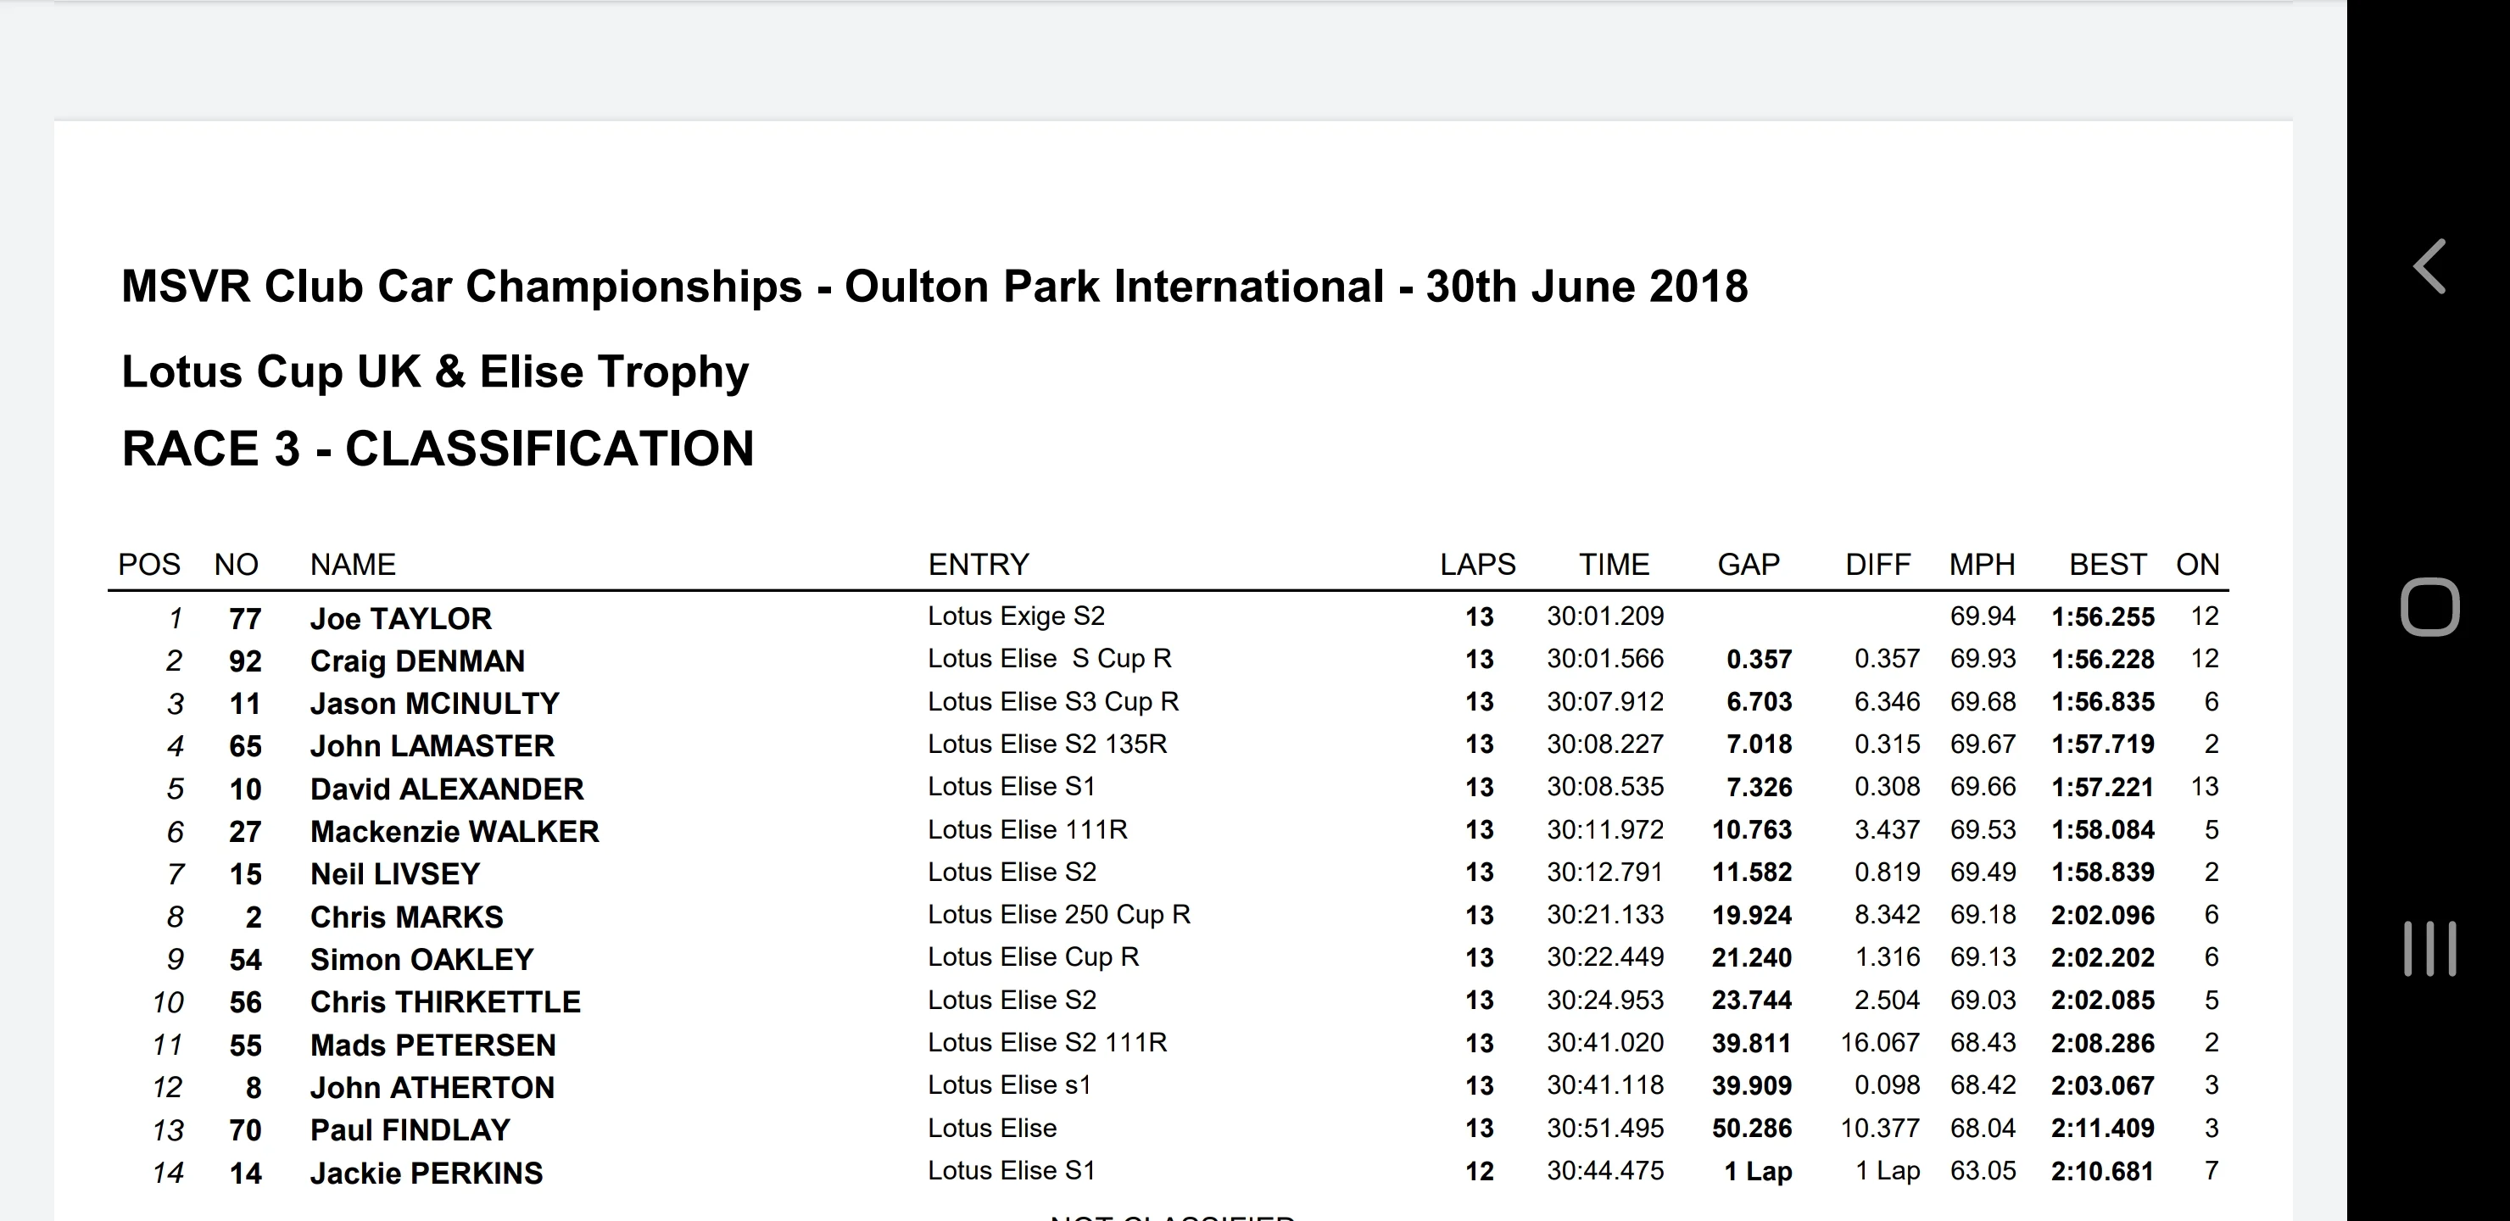Click Mackenzie WALKER's name entry
The width and height of the screenshot is (2510, 1221).
[x=454, y=831]
